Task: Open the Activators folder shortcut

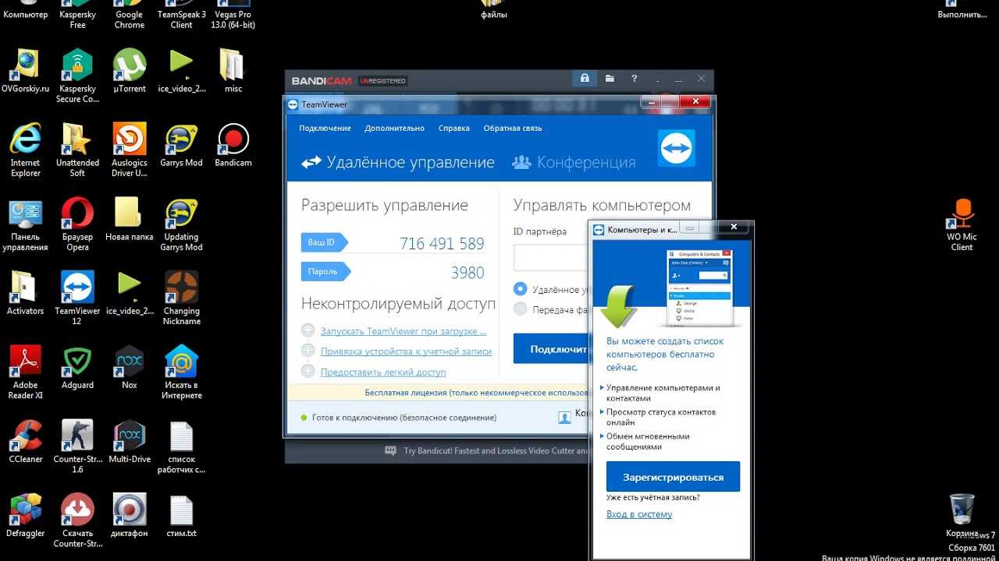Action: 25,293
